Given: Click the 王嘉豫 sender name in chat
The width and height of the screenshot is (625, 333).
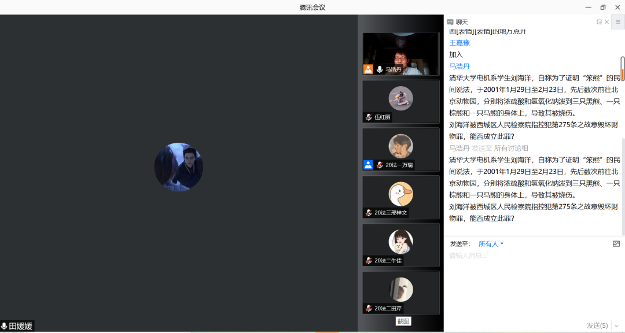Looking at the screenshot, I should coord(459,43).
